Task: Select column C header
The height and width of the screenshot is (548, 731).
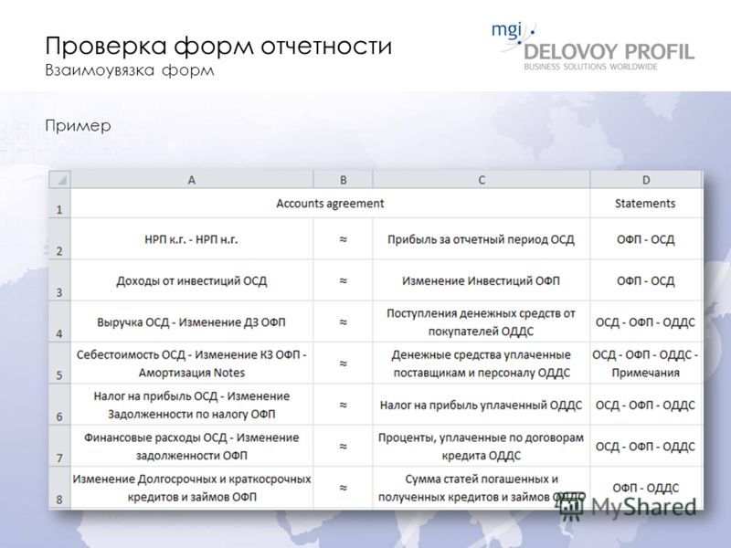Action: click(x=482, y=180)
